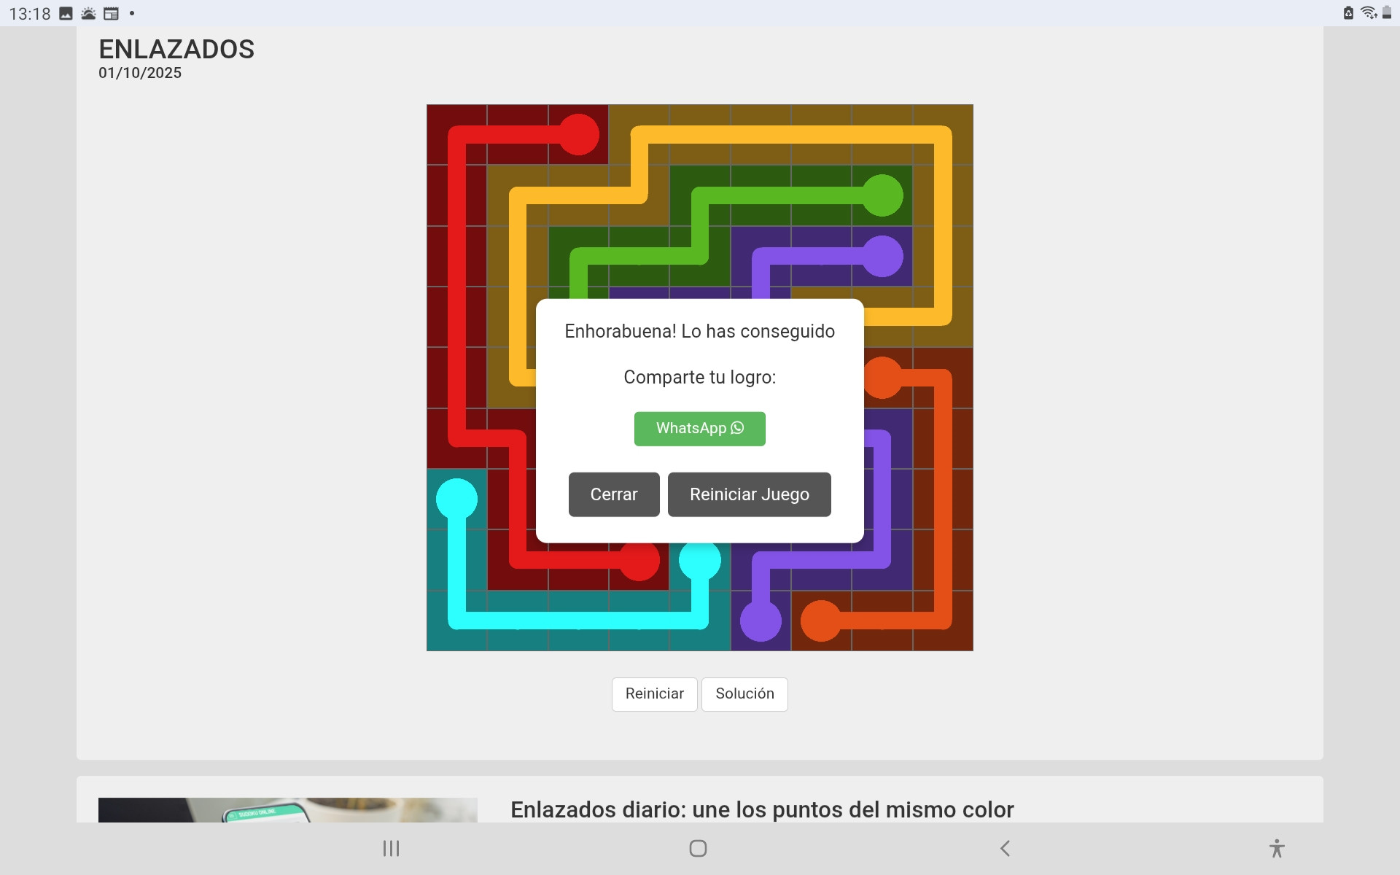Open the recent apps navigation icon
This screenshot has width=1400, height=875.
tap(391, 848)
